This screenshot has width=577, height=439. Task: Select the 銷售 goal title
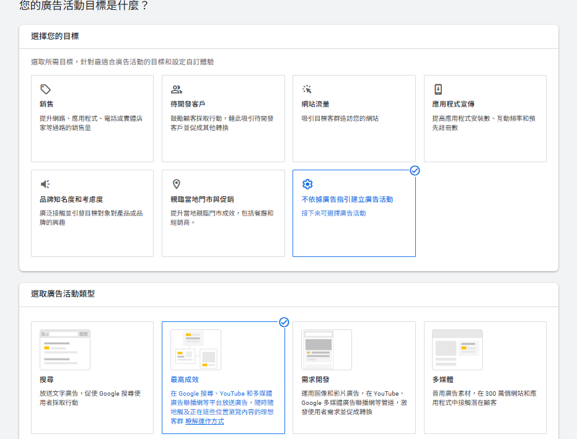coord(46,104)
